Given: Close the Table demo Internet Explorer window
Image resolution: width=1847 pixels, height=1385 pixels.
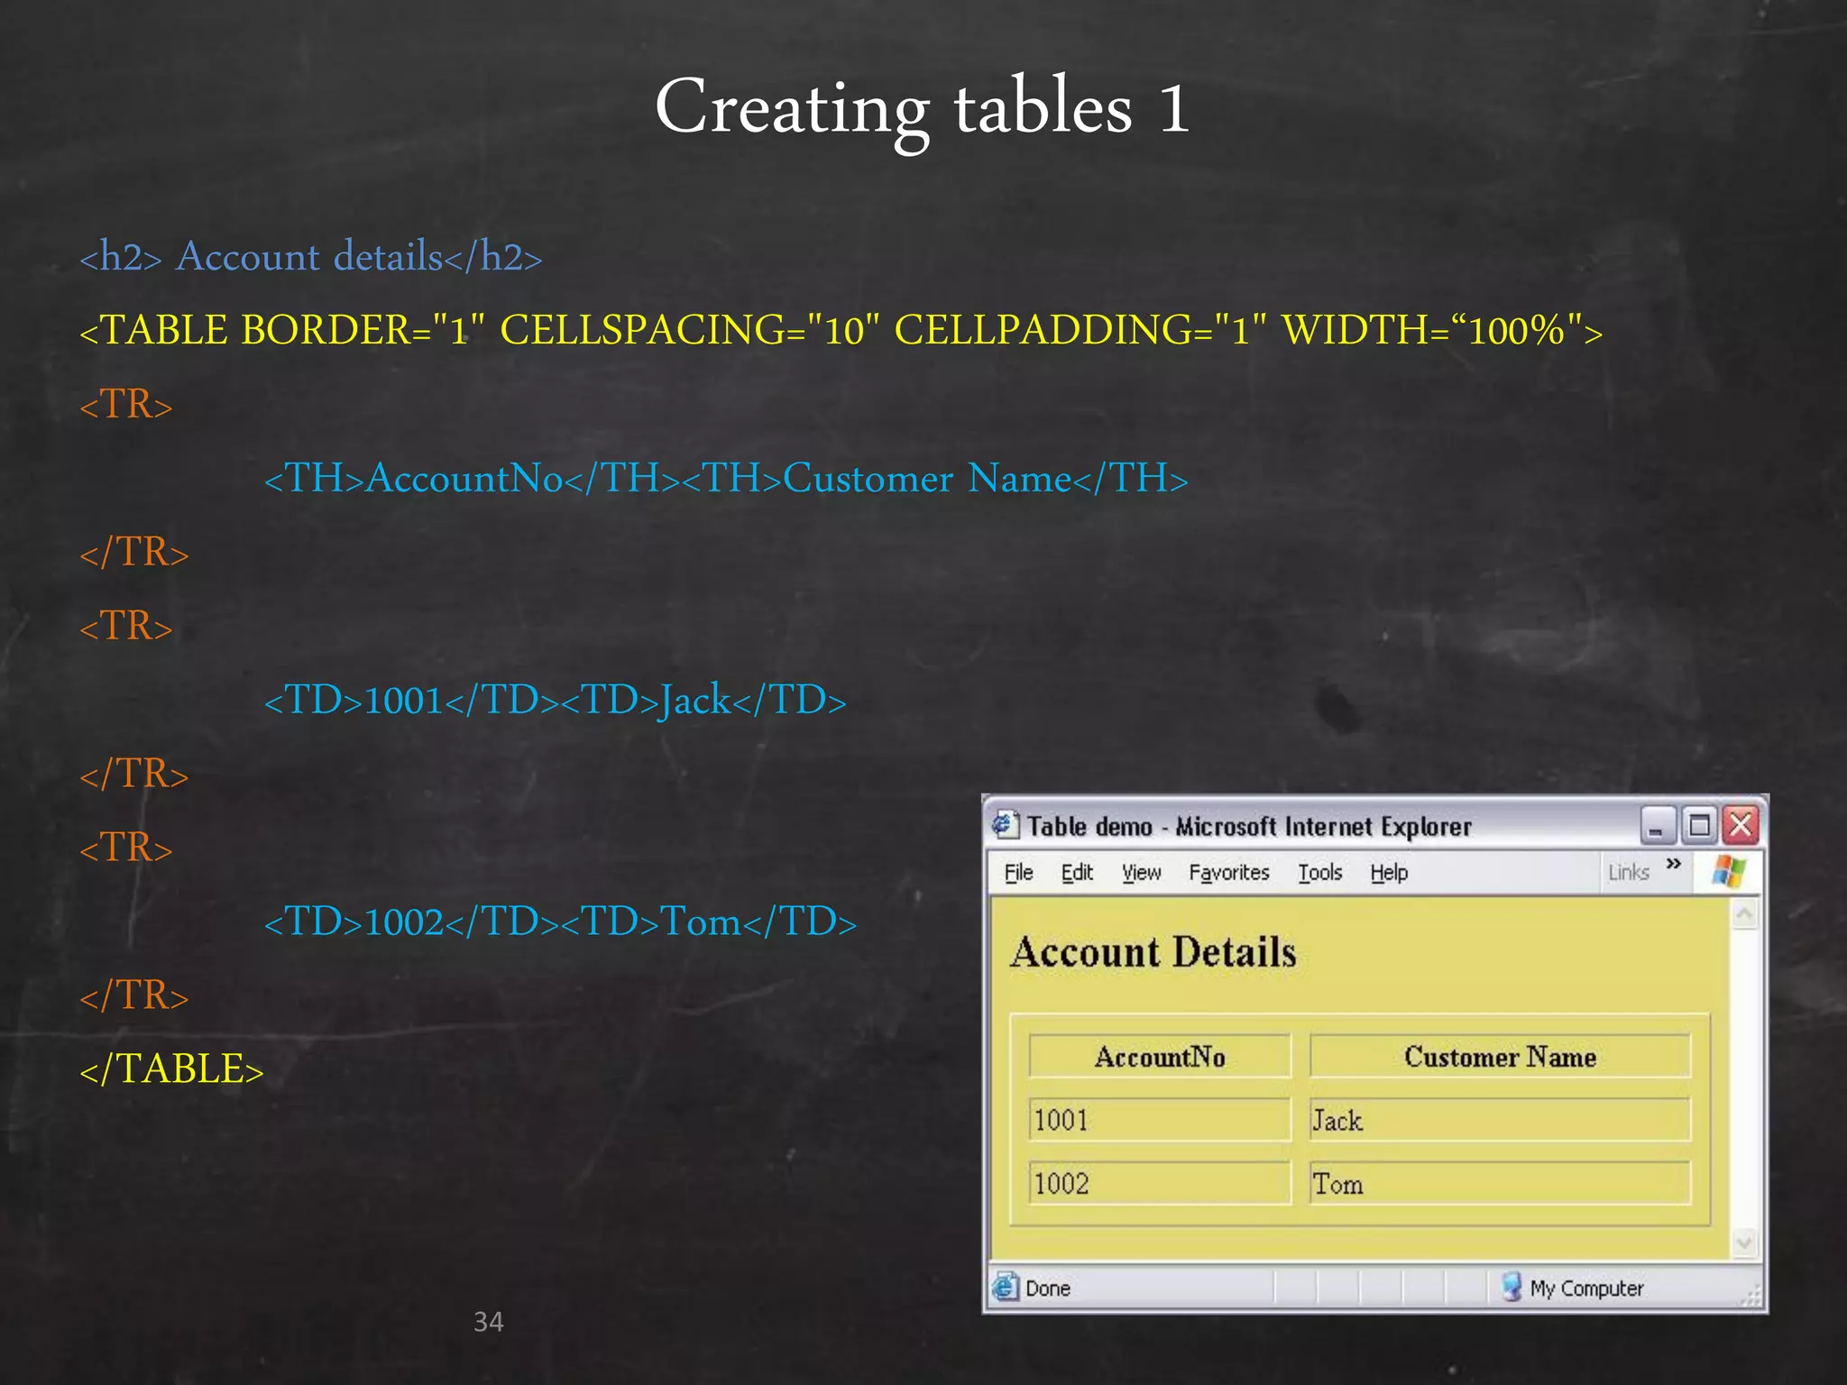Looking at the screenshot, I should [x=1741, y=826].
